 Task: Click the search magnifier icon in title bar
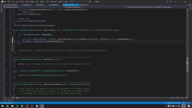click(x=90, y=1)
